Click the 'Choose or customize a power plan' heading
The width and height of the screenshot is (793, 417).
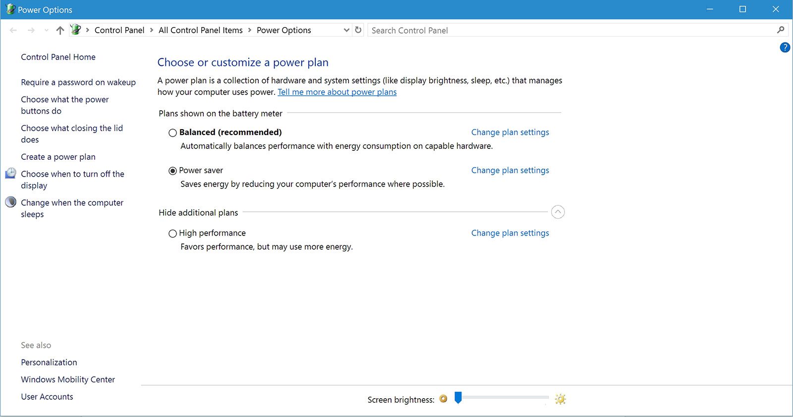[x=243, y=62]
